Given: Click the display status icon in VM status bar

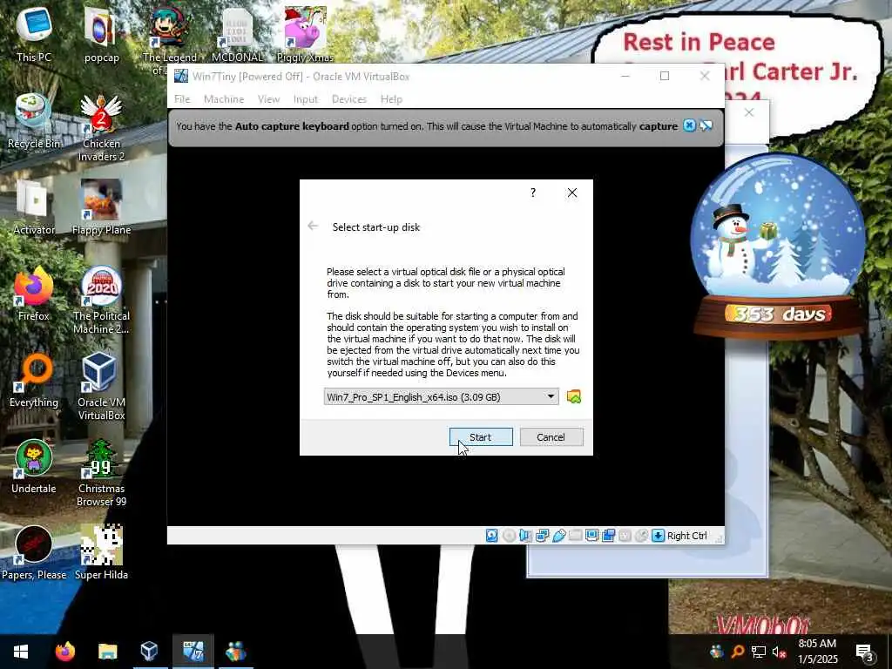Looking at the screenshot, I should [591, 536].
